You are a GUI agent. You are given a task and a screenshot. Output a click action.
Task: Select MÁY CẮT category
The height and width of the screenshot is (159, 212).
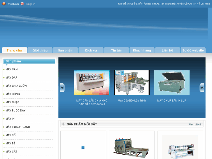point(11,151)
